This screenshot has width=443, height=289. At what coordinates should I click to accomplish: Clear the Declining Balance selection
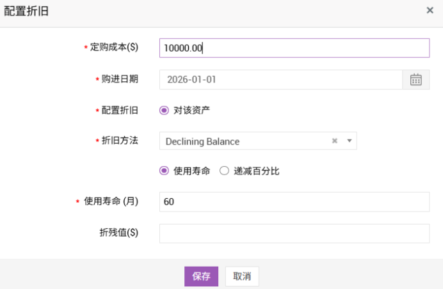334,141
